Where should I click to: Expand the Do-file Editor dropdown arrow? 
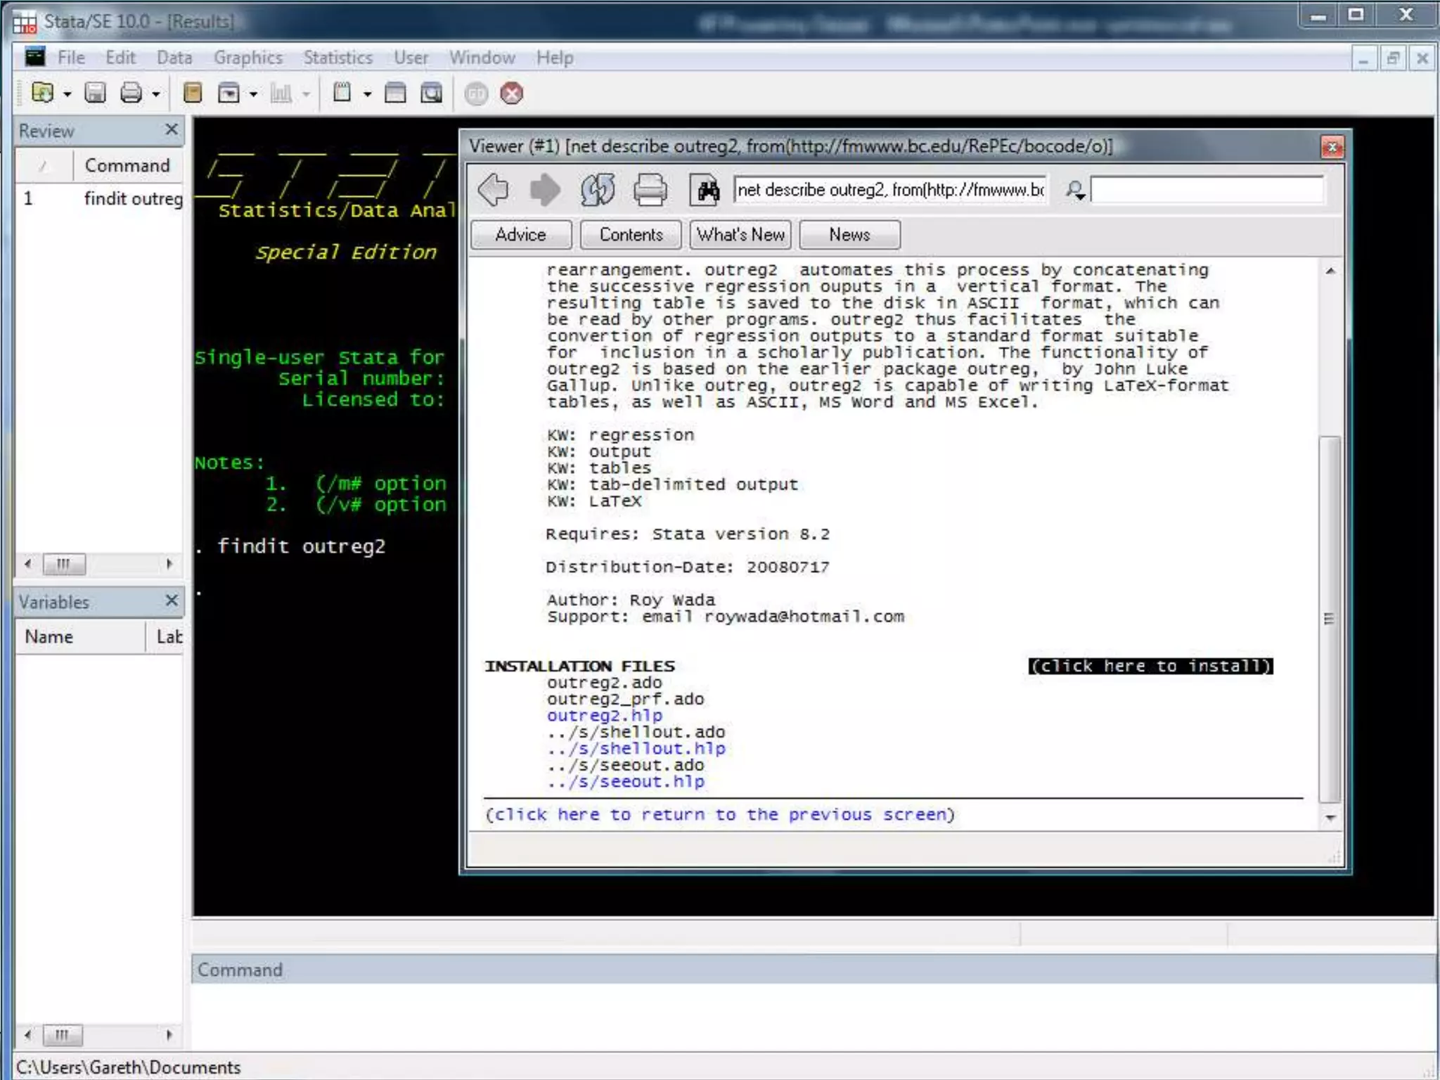367,94
